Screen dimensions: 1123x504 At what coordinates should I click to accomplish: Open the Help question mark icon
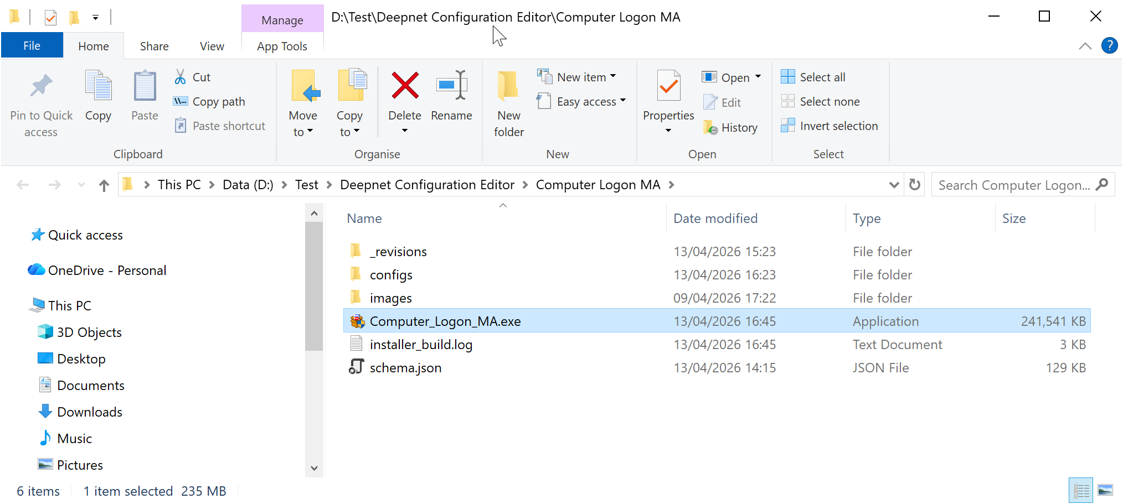tap(1109, 46)
